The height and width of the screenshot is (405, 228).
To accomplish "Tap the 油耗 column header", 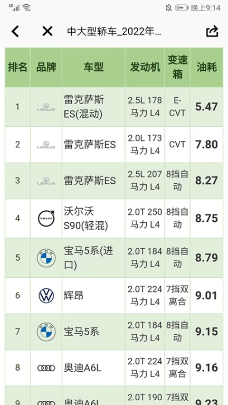I will tap(206, 68).
